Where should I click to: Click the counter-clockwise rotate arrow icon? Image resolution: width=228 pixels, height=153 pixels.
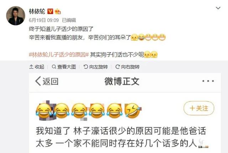pos(85,67)
